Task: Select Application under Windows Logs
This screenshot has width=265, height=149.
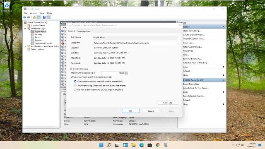Action: (x=40, y=31)
